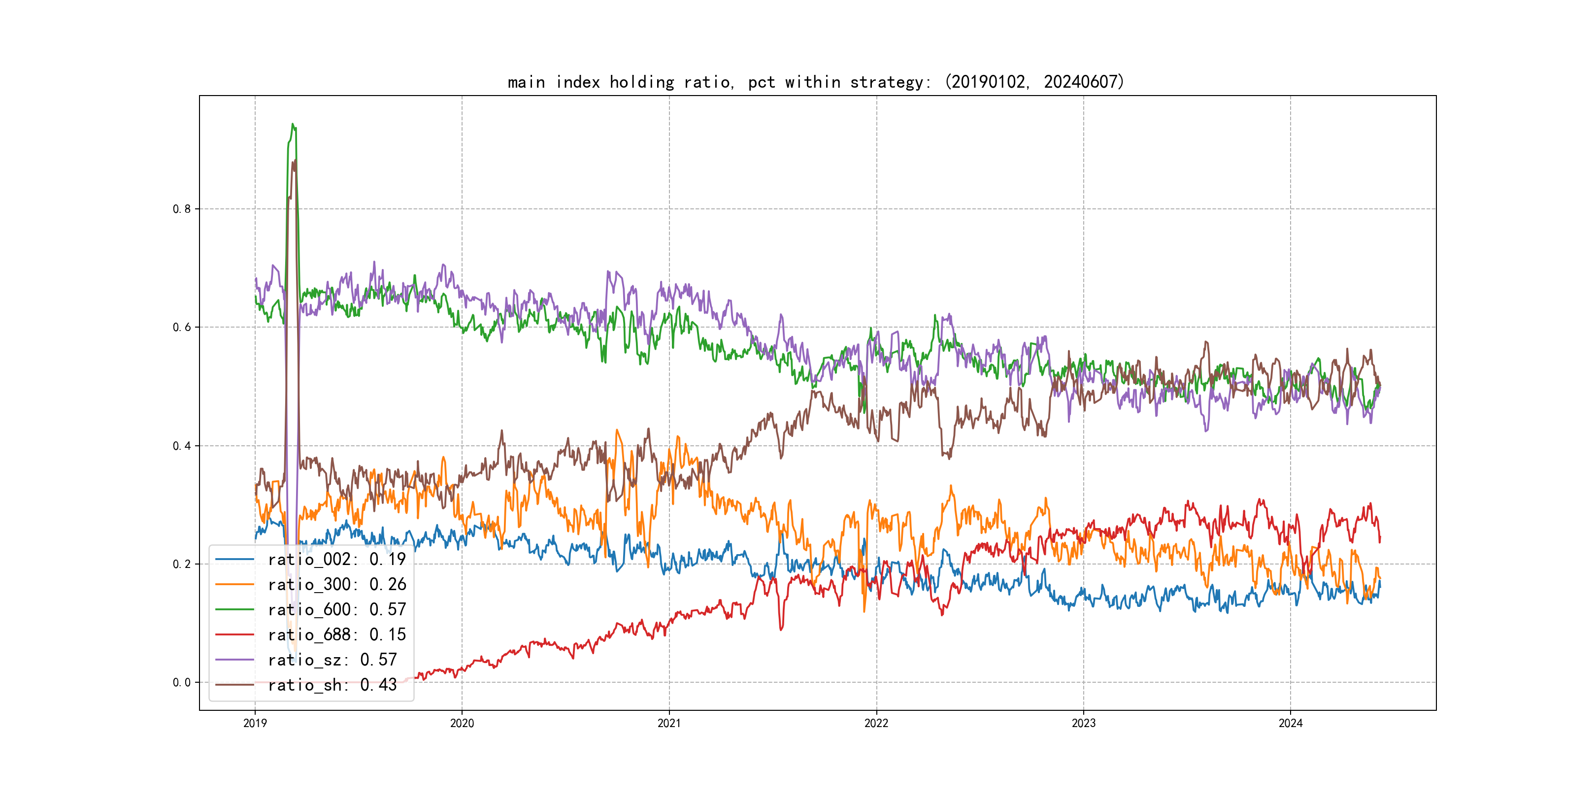Click the 2019 x-axis tick label
The width and height of the screenshot is (1596, 798).
[x=255, y=723]
